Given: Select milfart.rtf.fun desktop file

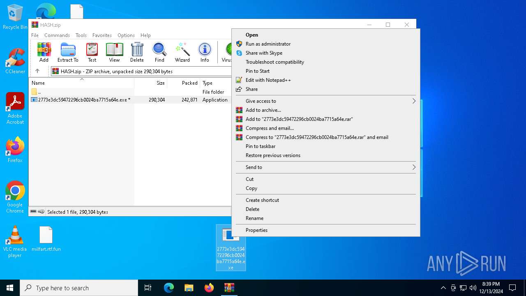Looking at the screenshot, I should pos(46,239).
